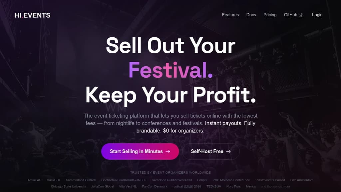Open the Features menu item
Viewport: 341px width, 192px height.
pos(230,15)
